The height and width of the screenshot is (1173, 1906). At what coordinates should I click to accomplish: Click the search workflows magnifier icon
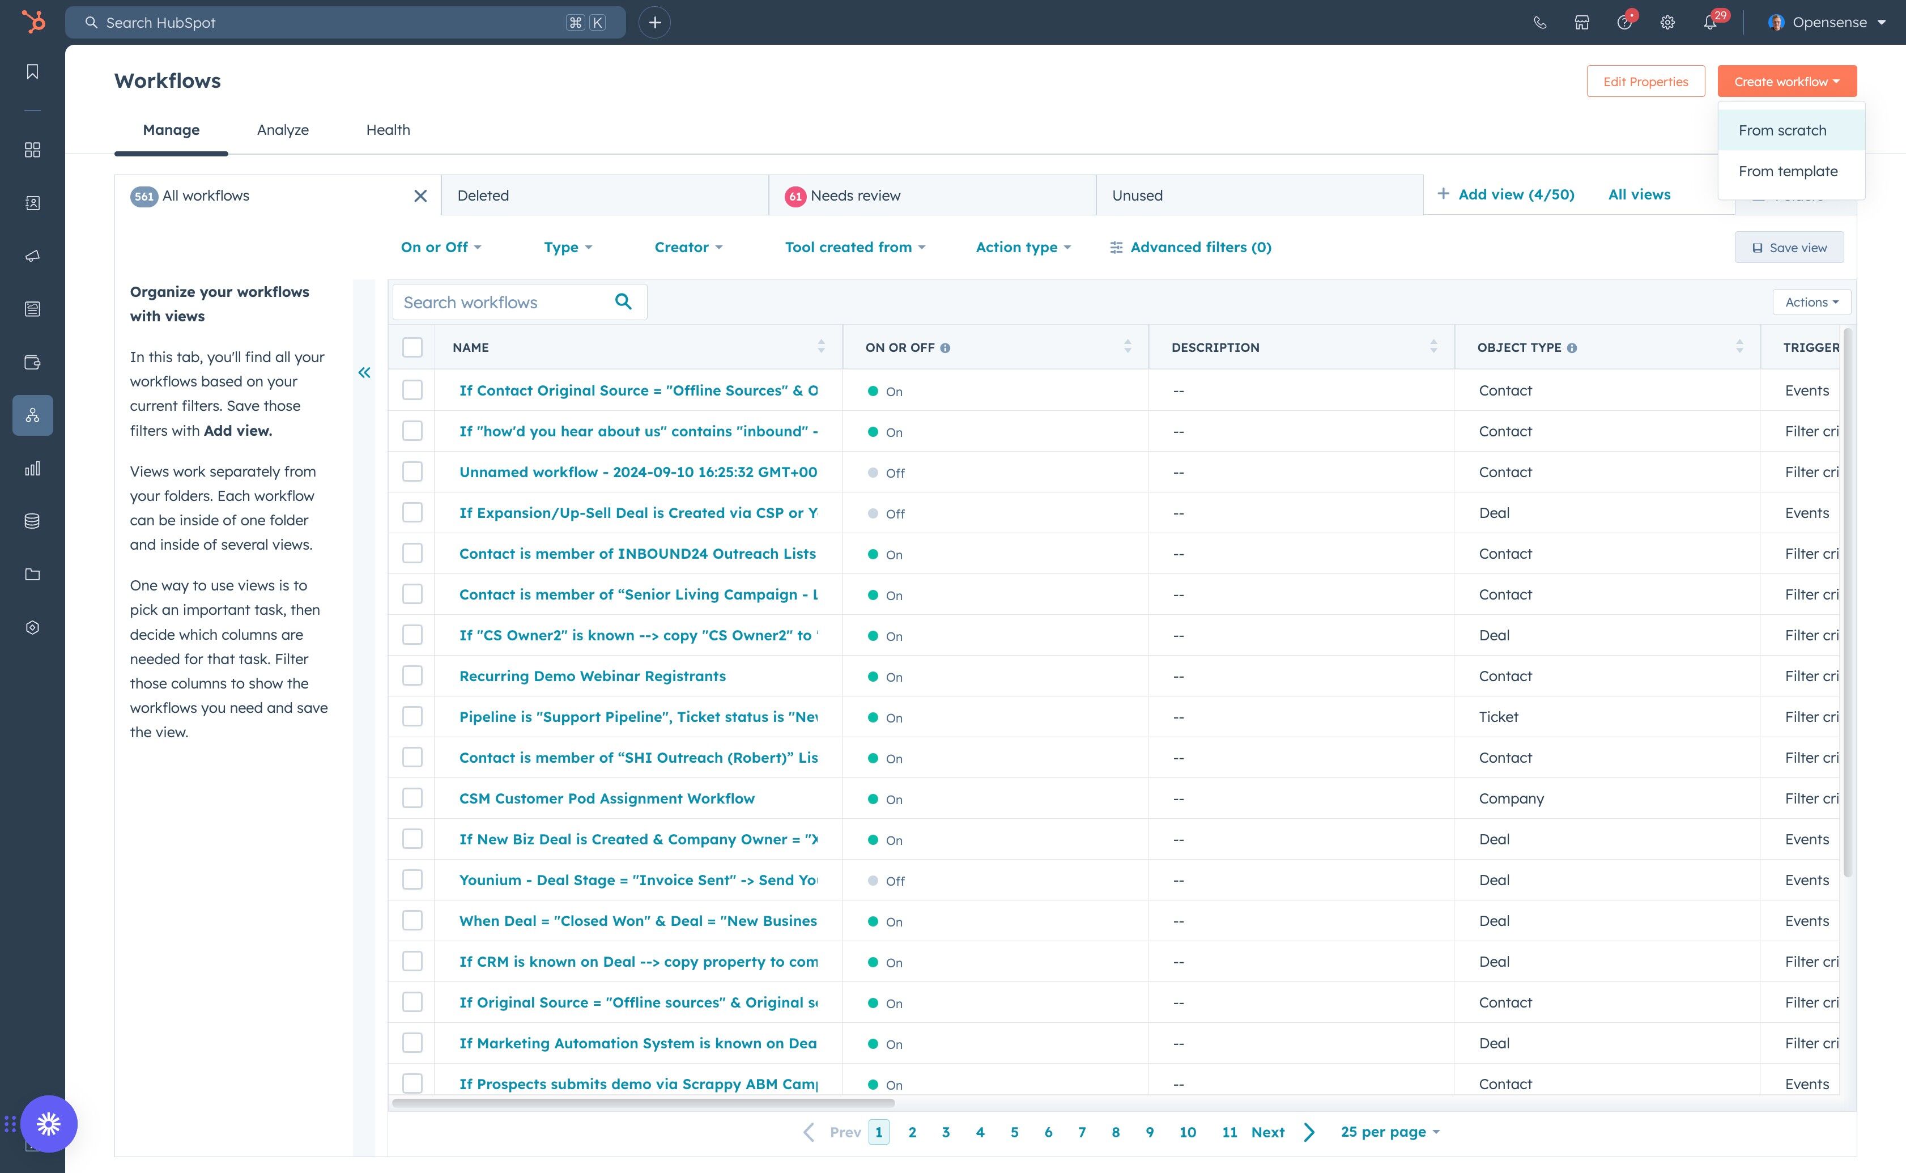pos(623,302)
